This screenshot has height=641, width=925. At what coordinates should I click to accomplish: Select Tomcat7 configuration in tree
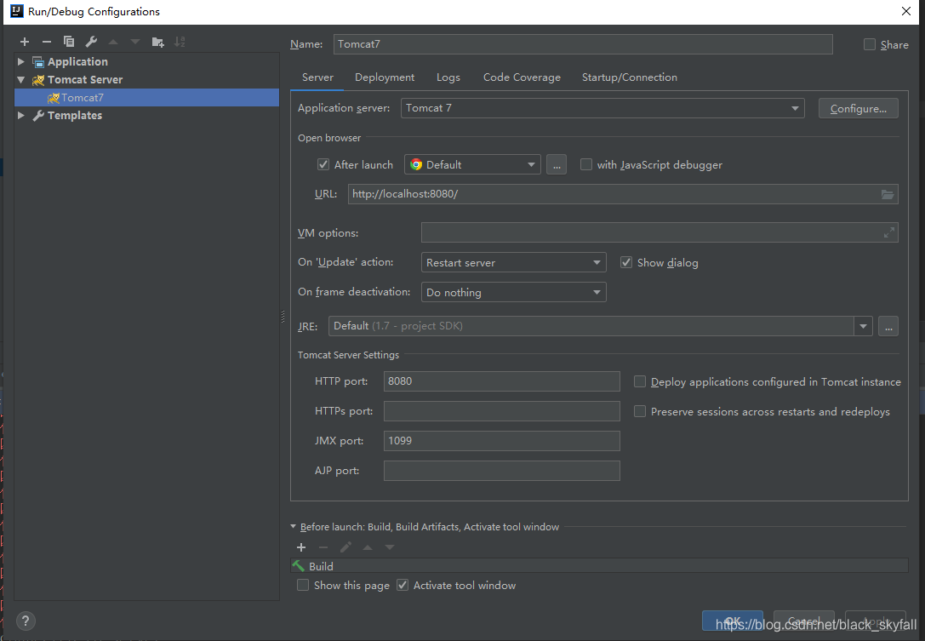[147, 97]
